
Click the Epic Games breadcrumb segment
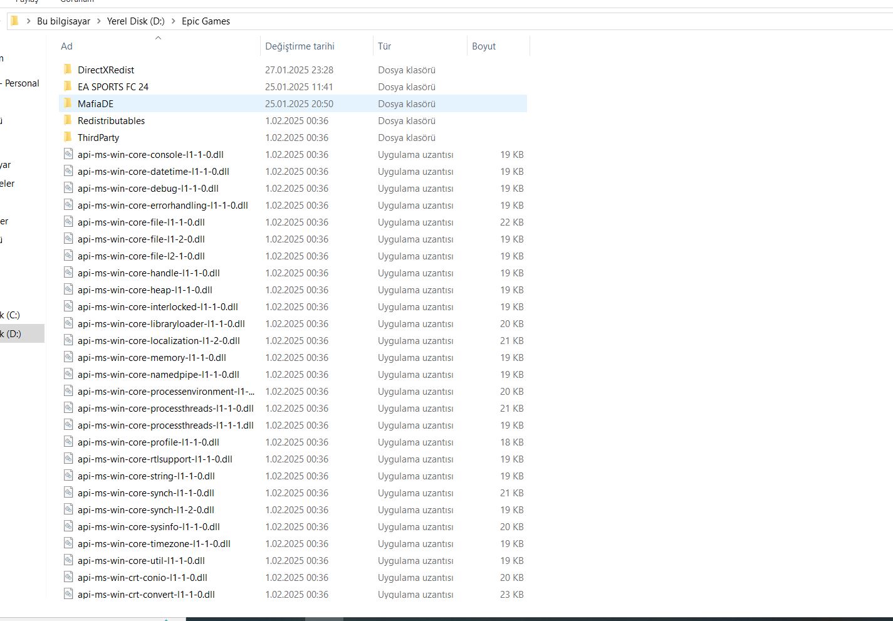(x=206, y=21)
